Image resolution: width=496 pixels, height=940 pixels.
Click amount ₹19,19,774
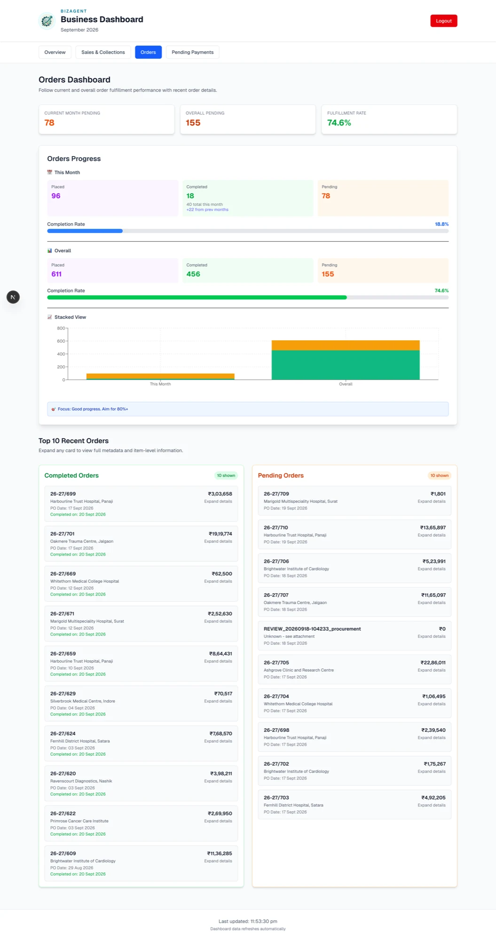(x=220, y=534)
